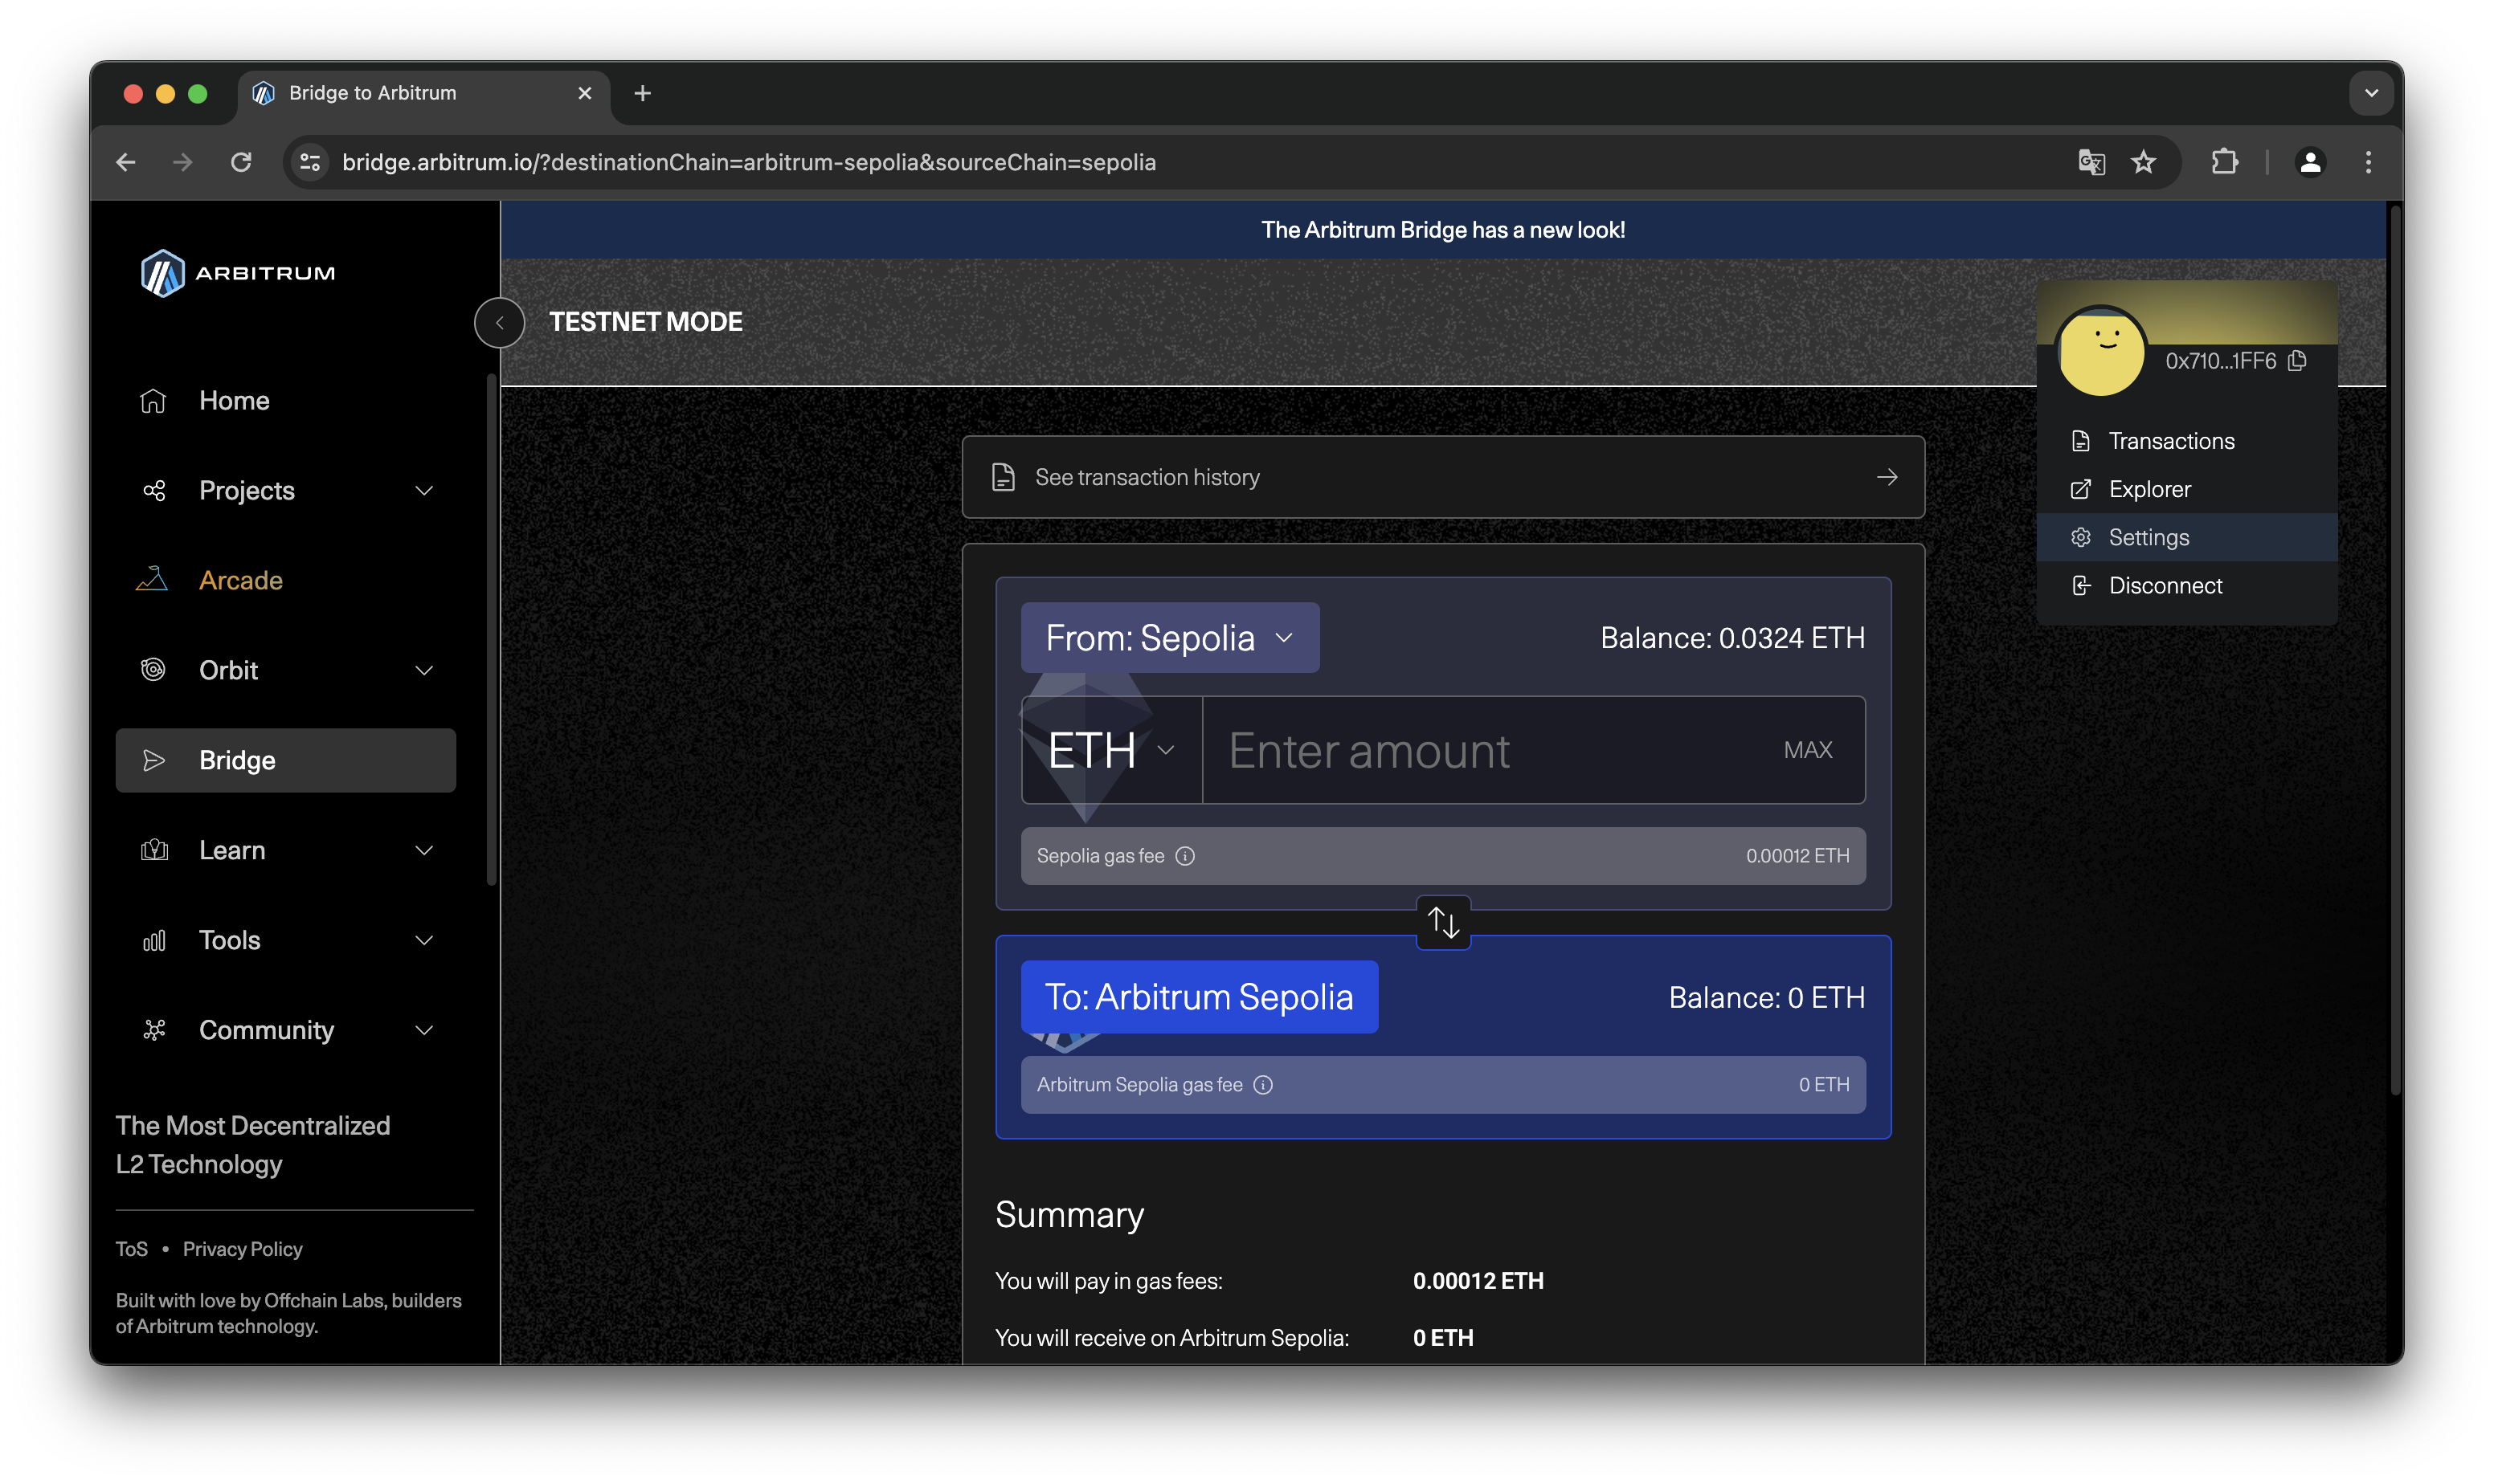Open the Privacy Policy link
Viewport: 2494px width, 1484px height.
242,1249
